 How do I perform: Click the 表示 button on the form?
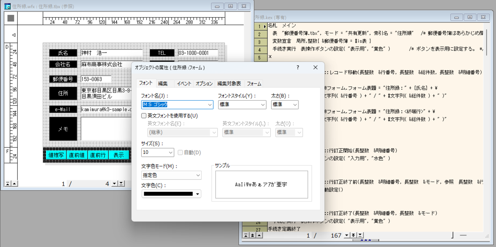pyautogui.click(x=119, y=155)
